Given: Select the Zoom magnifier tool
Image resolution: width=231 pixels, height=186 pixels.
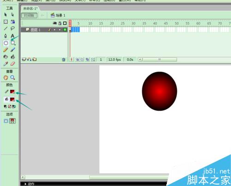Looking at the screenshot, I should pyautogui.click(x=12, y=78).
